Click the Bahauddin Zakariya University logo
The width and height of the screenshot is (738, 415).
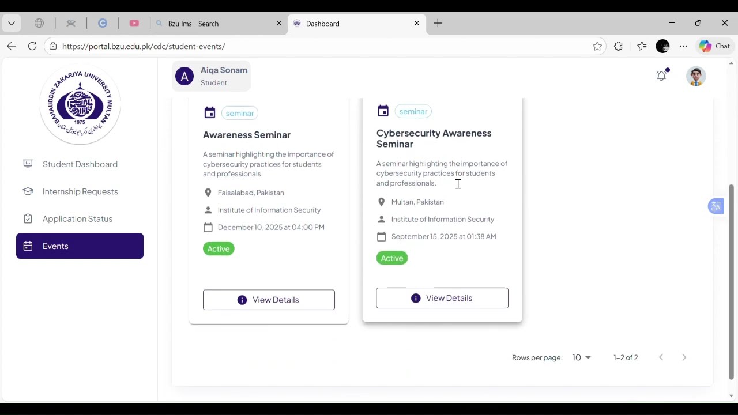tap(80, 105)
